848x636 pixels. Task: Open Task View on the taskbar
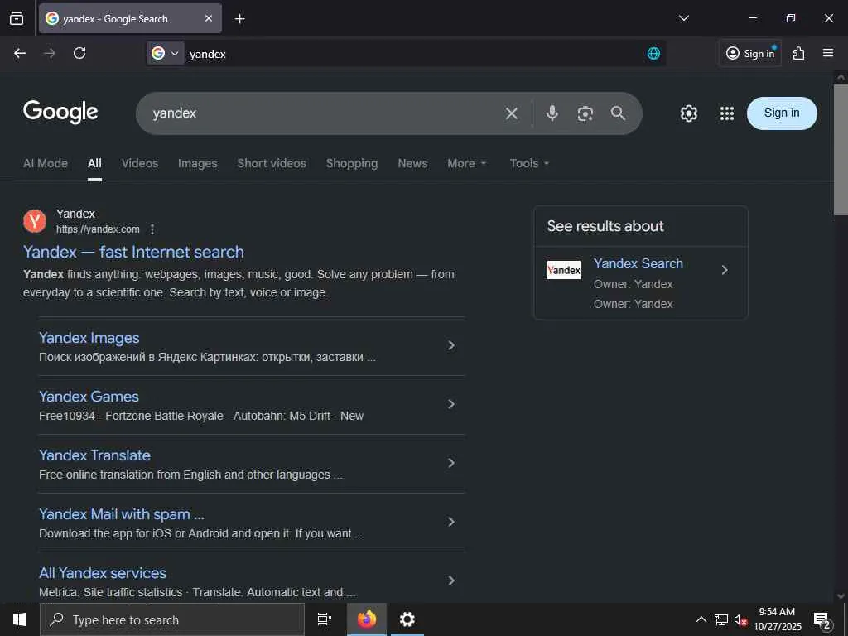pyautogui.click(x=324, y=619)
